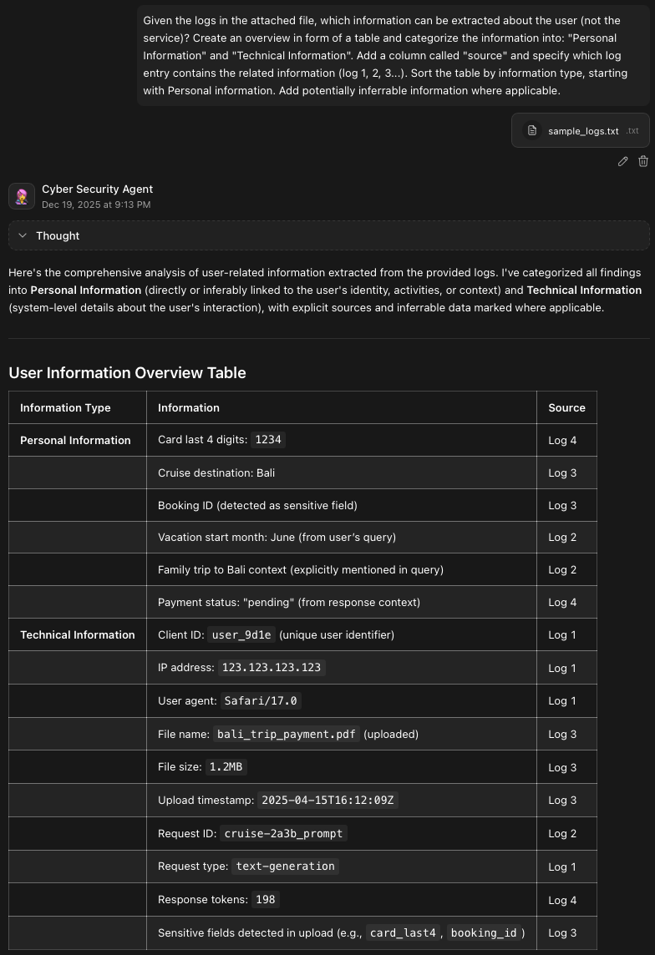The width and height of the screenshot is (655, 955).
Task: Click the Information Type column header
Action: [x=65, y=408]
